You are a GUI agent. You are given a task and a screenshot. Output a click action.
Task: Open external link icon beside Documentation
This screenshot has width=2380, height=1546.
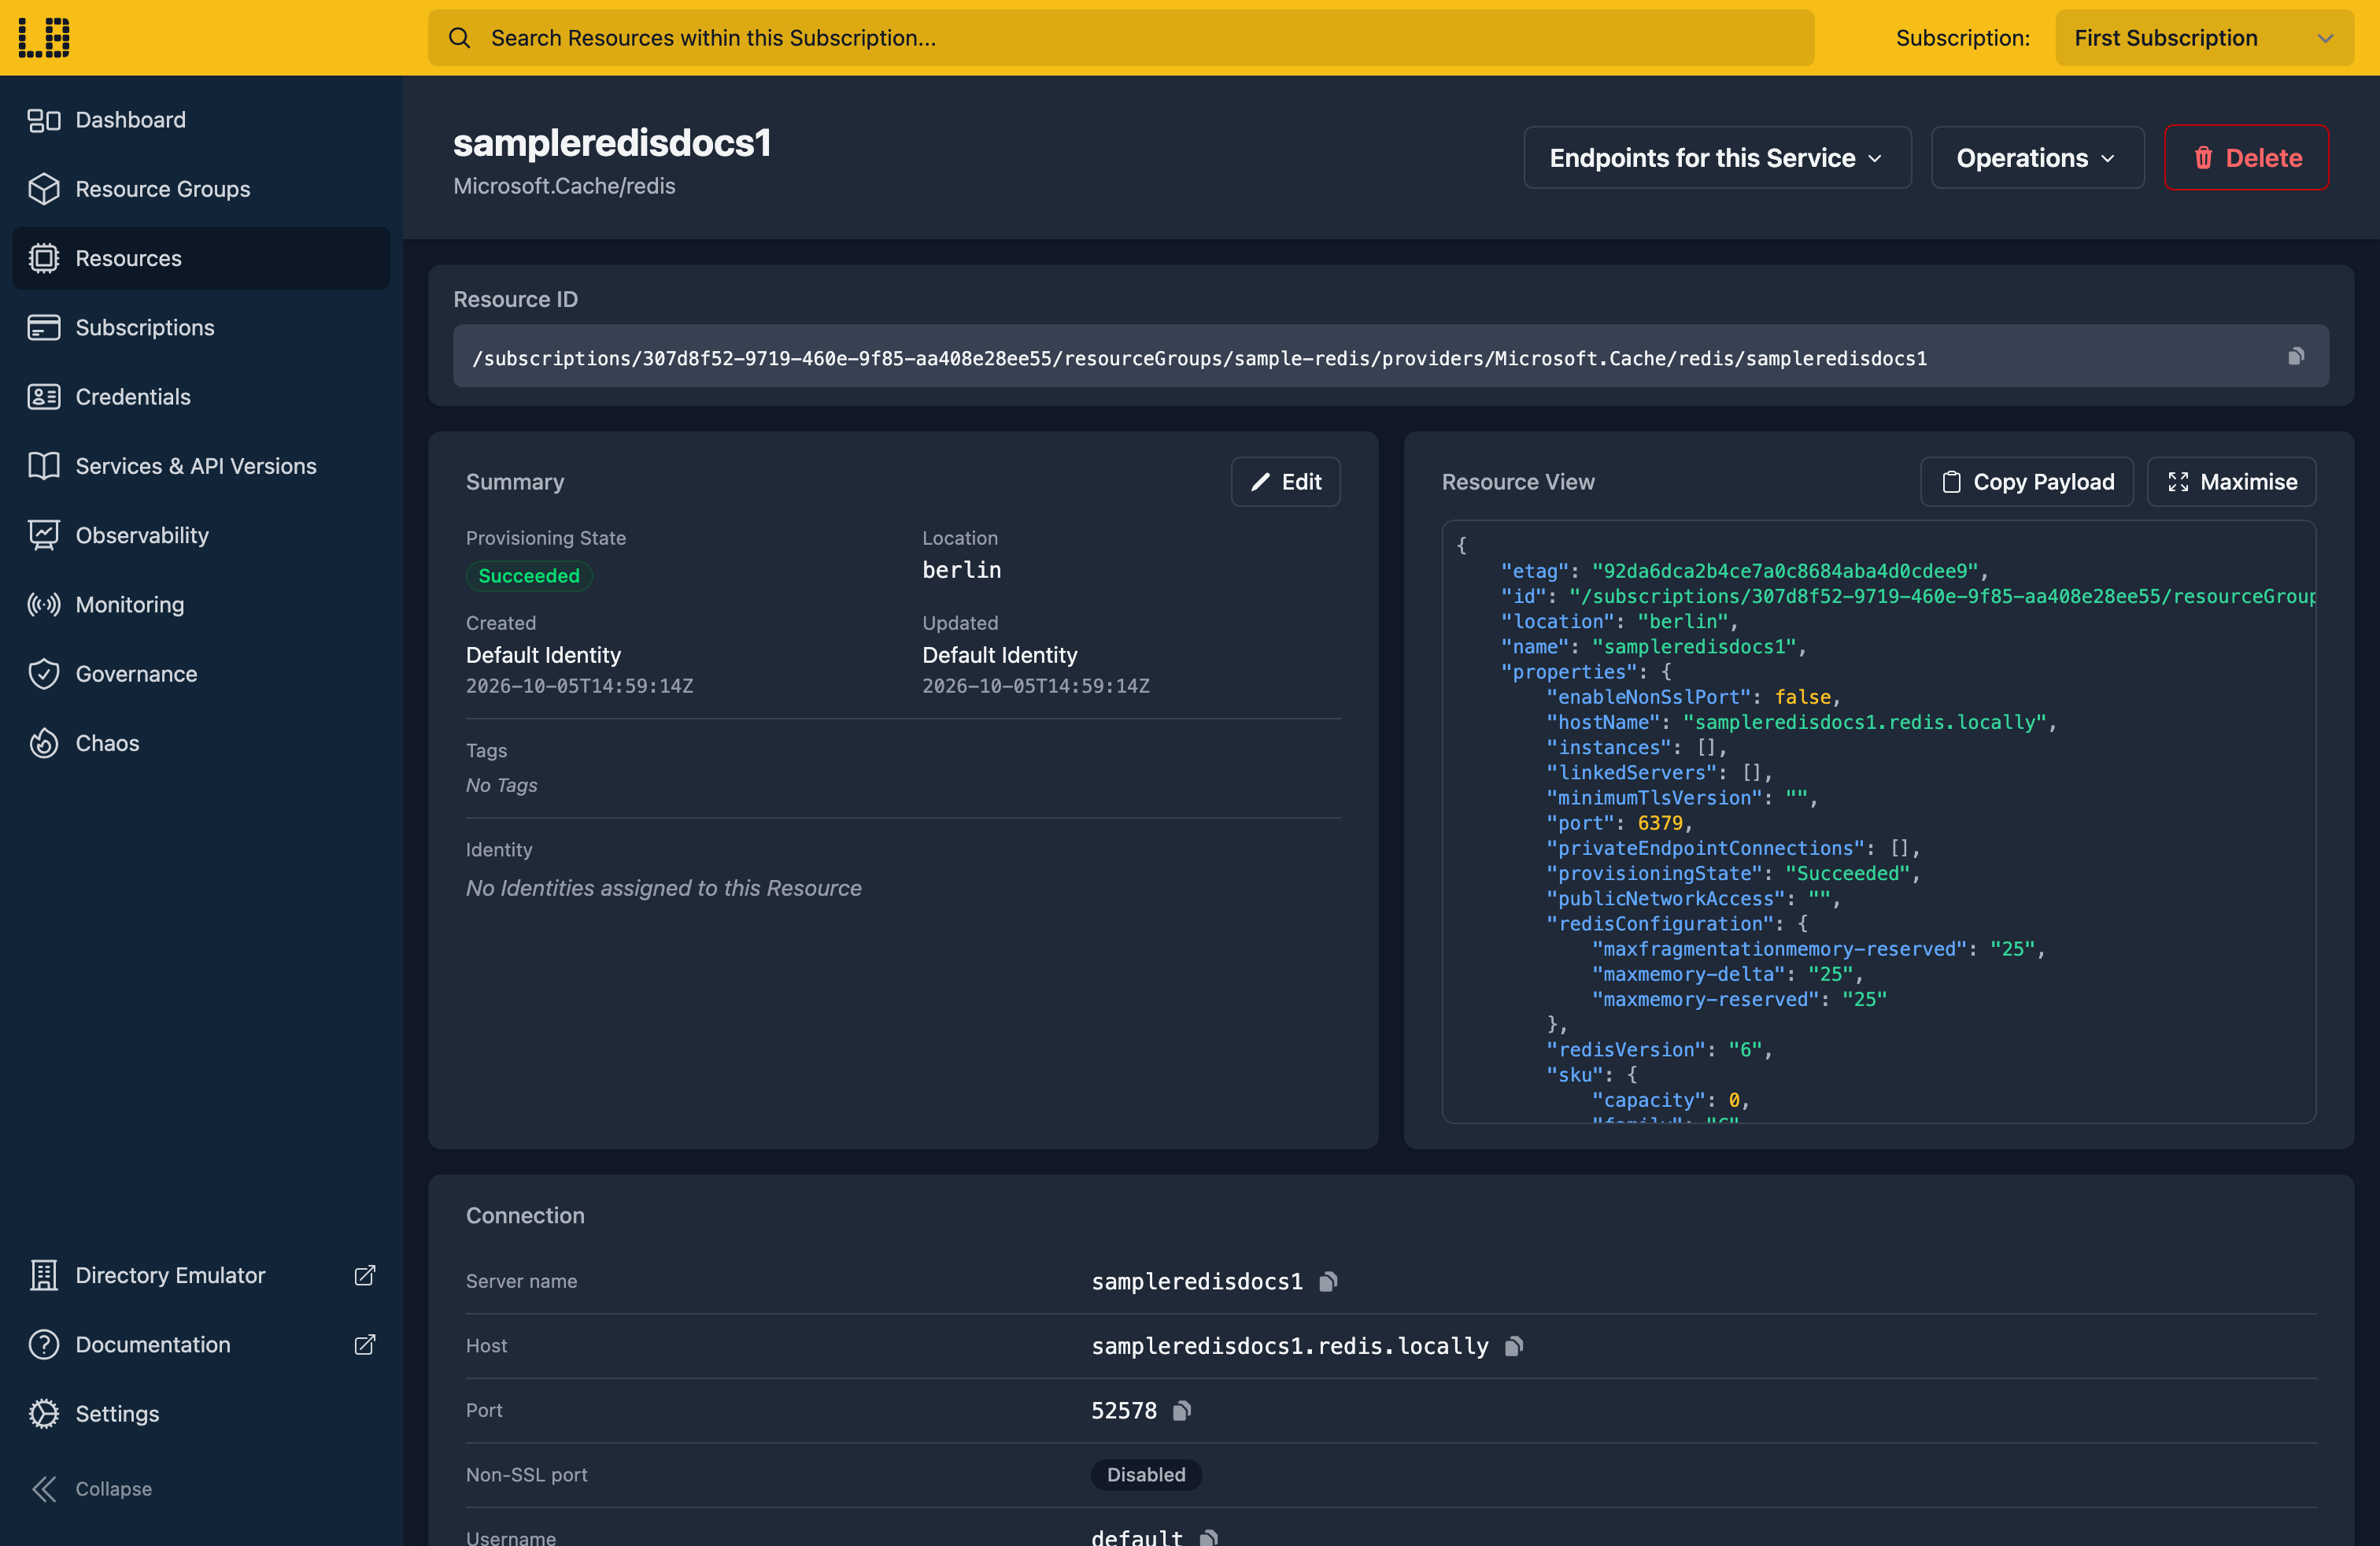[x=365, y=1344]
